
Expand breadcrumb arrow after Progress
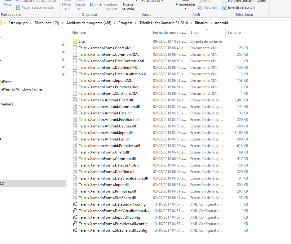pyautogui.click(x=136, y=23)
